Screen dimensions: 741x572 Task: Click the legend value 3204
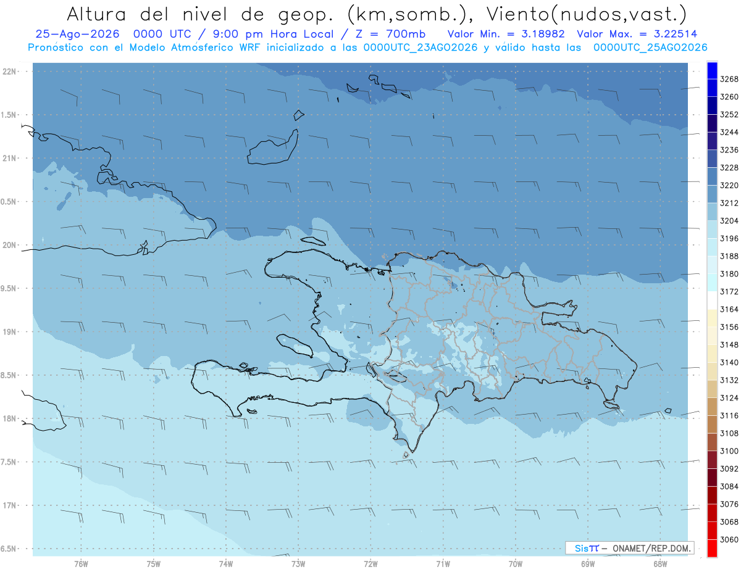[729, 221]
